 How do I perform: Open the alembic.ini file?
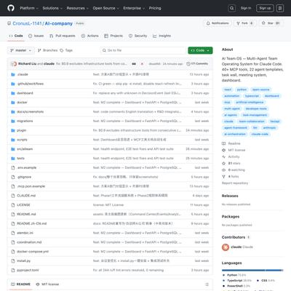click(25, 233)
